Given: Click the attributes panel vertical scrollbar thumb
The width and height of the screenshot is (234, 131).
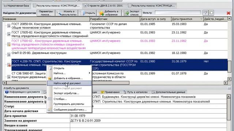Looking at the screenshot, I should coord(229,109).
